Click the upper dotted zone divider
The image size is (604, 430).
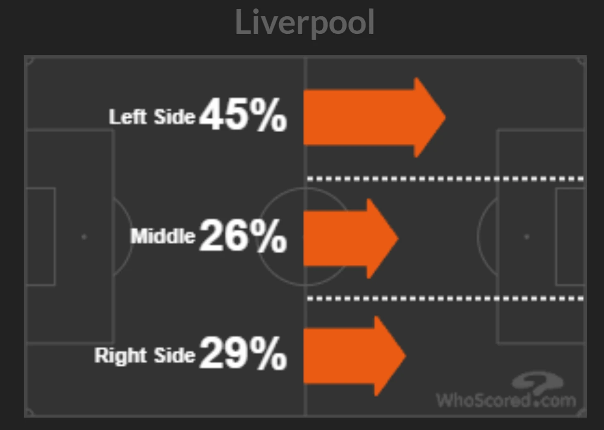click(x=445, y=179)
